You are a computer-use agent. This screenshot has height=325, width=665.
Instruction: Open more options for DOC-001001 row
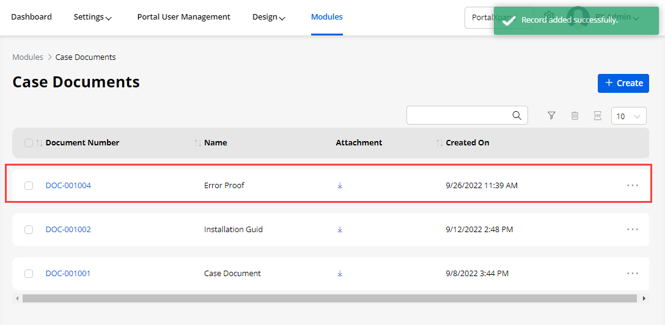pos(633,273)
